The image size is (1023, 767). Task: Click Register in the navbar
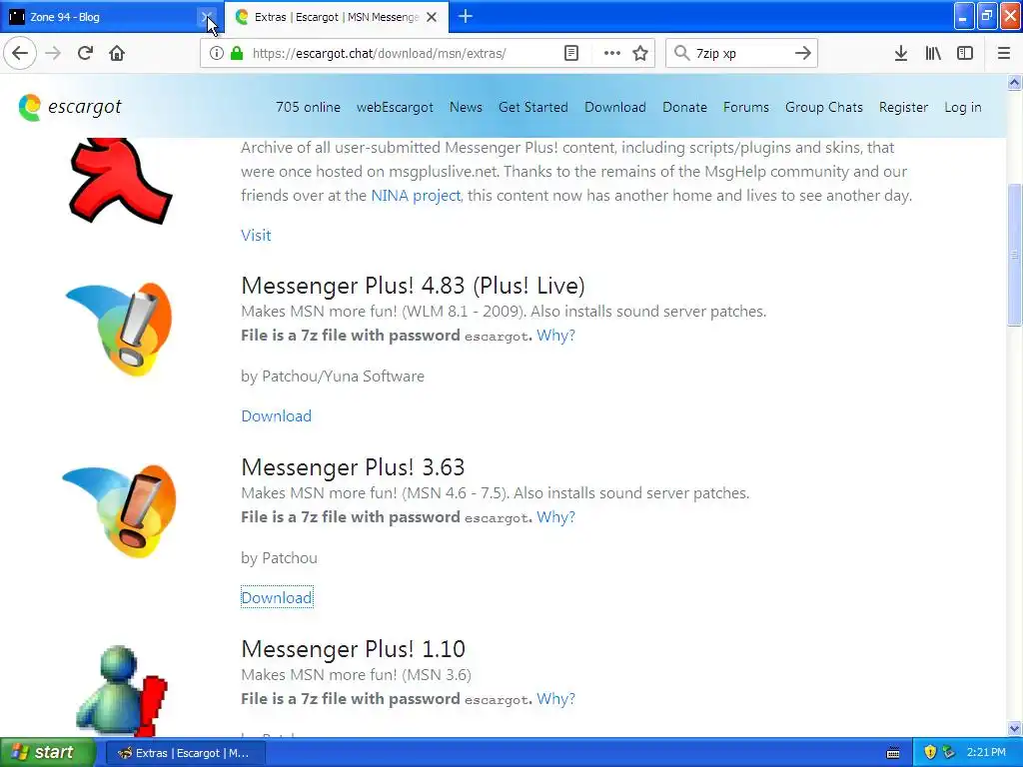pos(903,107)
